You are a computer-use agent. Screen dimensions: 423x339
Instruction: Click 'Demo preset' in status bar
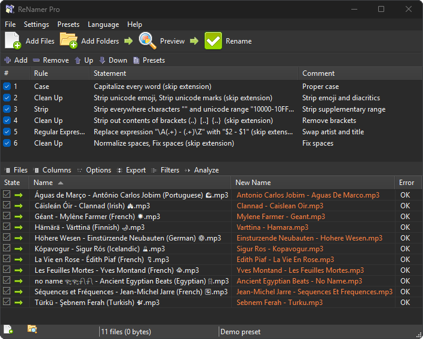click(240, 332)
